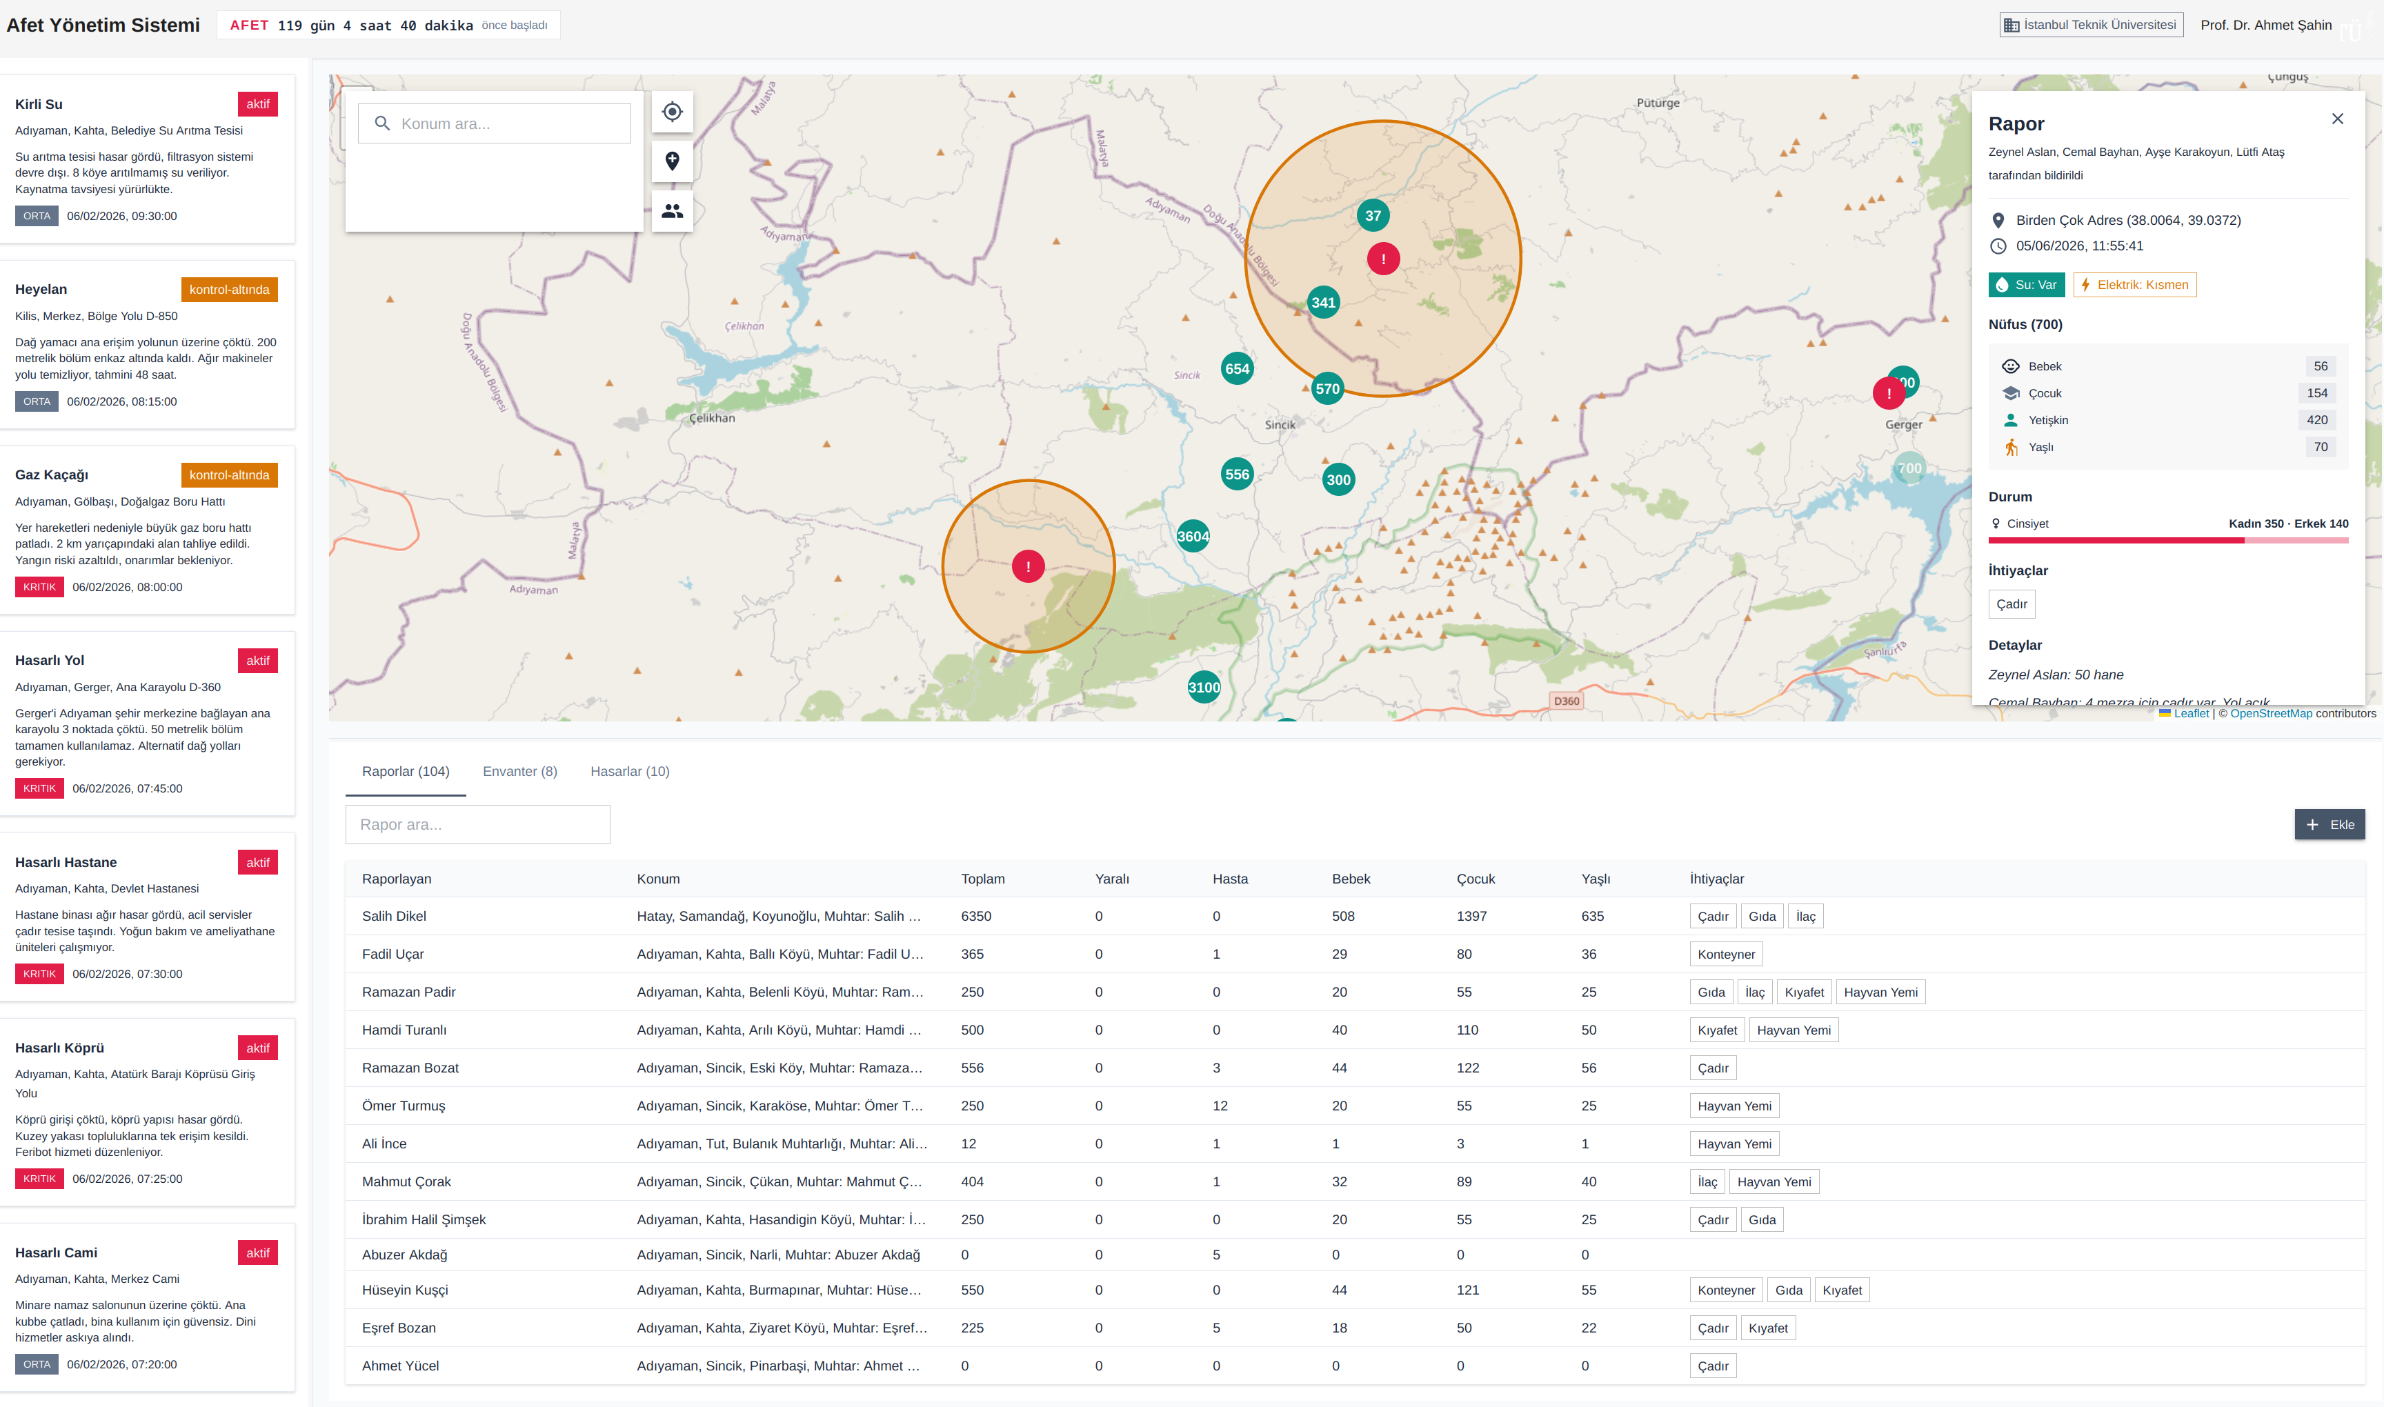This screenshot has height=1407, width=2384.
Task: Click the Ekle add button
Action: point(2330,825)
